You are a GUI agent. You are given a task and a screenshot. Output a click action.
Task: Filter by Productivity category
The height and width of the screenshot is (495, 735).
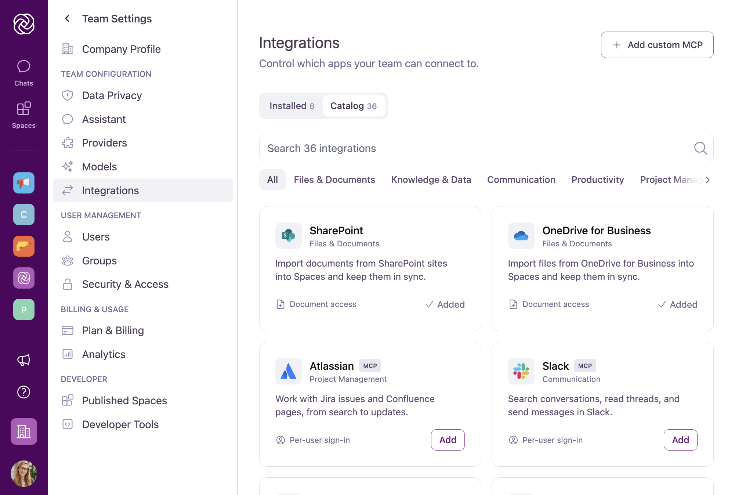[598, 180]
